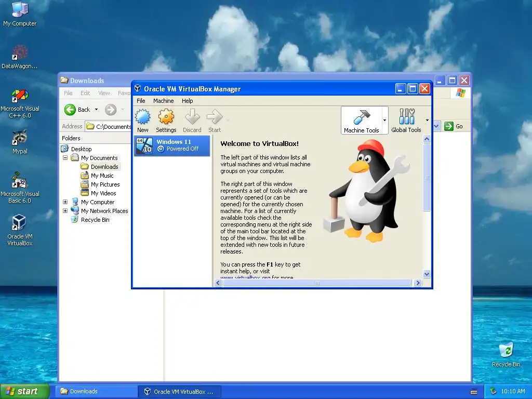Open the VirtualBox Help menu
Viewport: 532px width, 399px height.
point(187,101)
